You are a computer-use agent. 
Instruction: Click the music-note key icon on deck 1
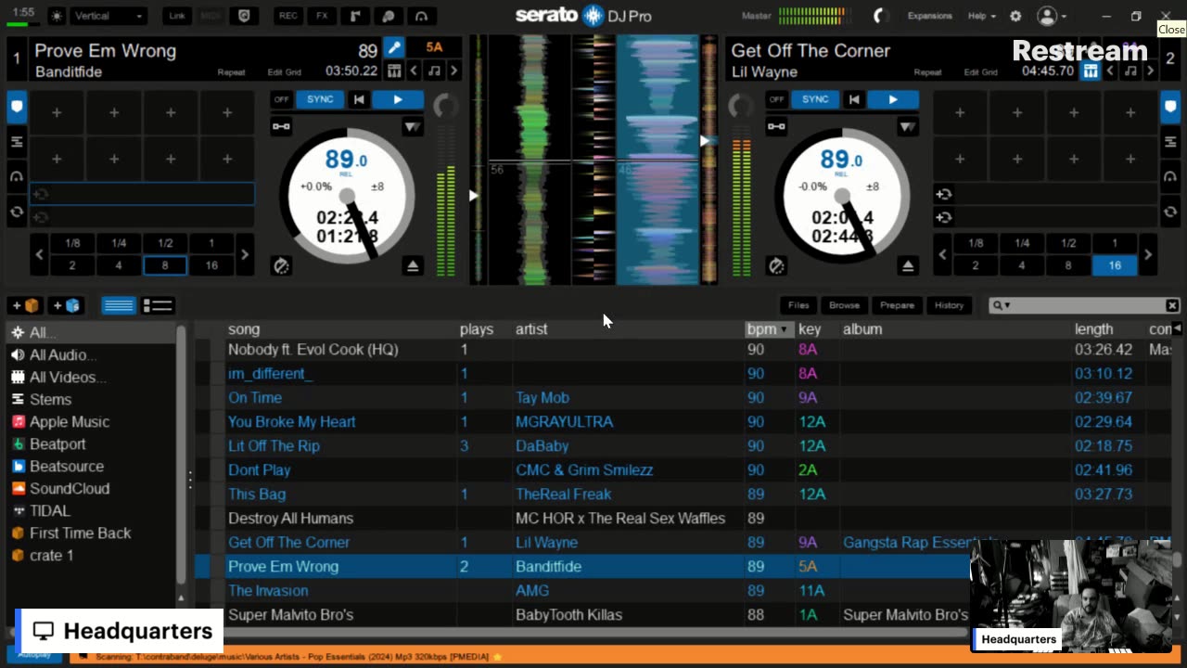pyautogui.click(x=434, y=71)
